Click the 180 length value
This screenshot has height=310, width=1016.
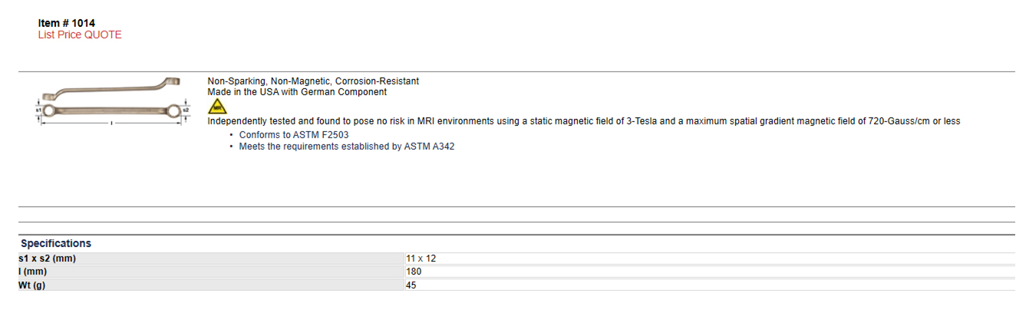[414, 272]
